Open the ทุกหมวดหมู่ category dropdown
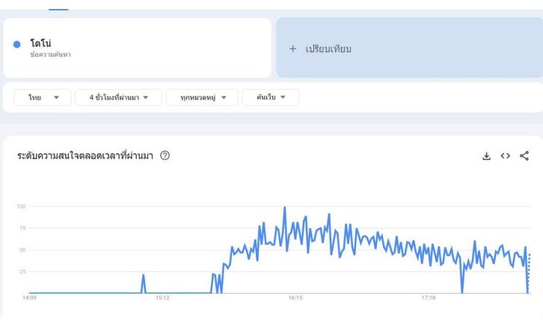The height and width of the screenshot is (329, 543). pos(202,97)
